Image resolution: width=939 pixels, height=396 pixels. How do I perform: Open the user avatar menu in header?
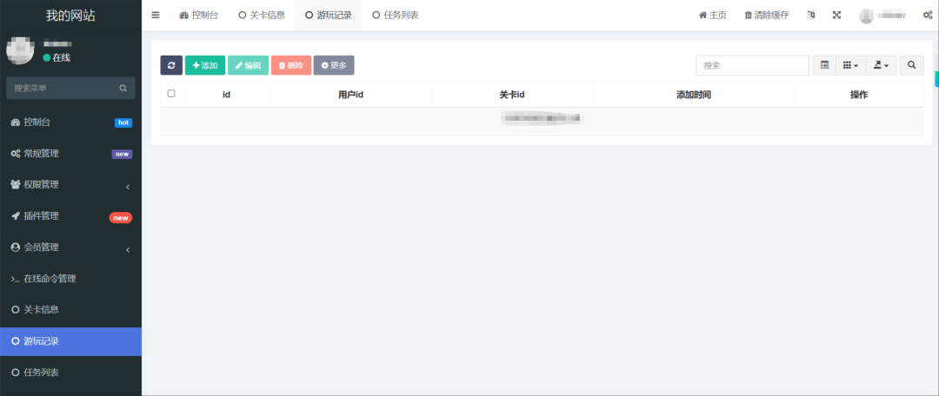click(x=882, y=16)
